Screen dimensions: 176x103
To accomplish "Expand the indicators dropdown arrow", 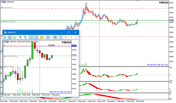I will [x=44, y=37].
